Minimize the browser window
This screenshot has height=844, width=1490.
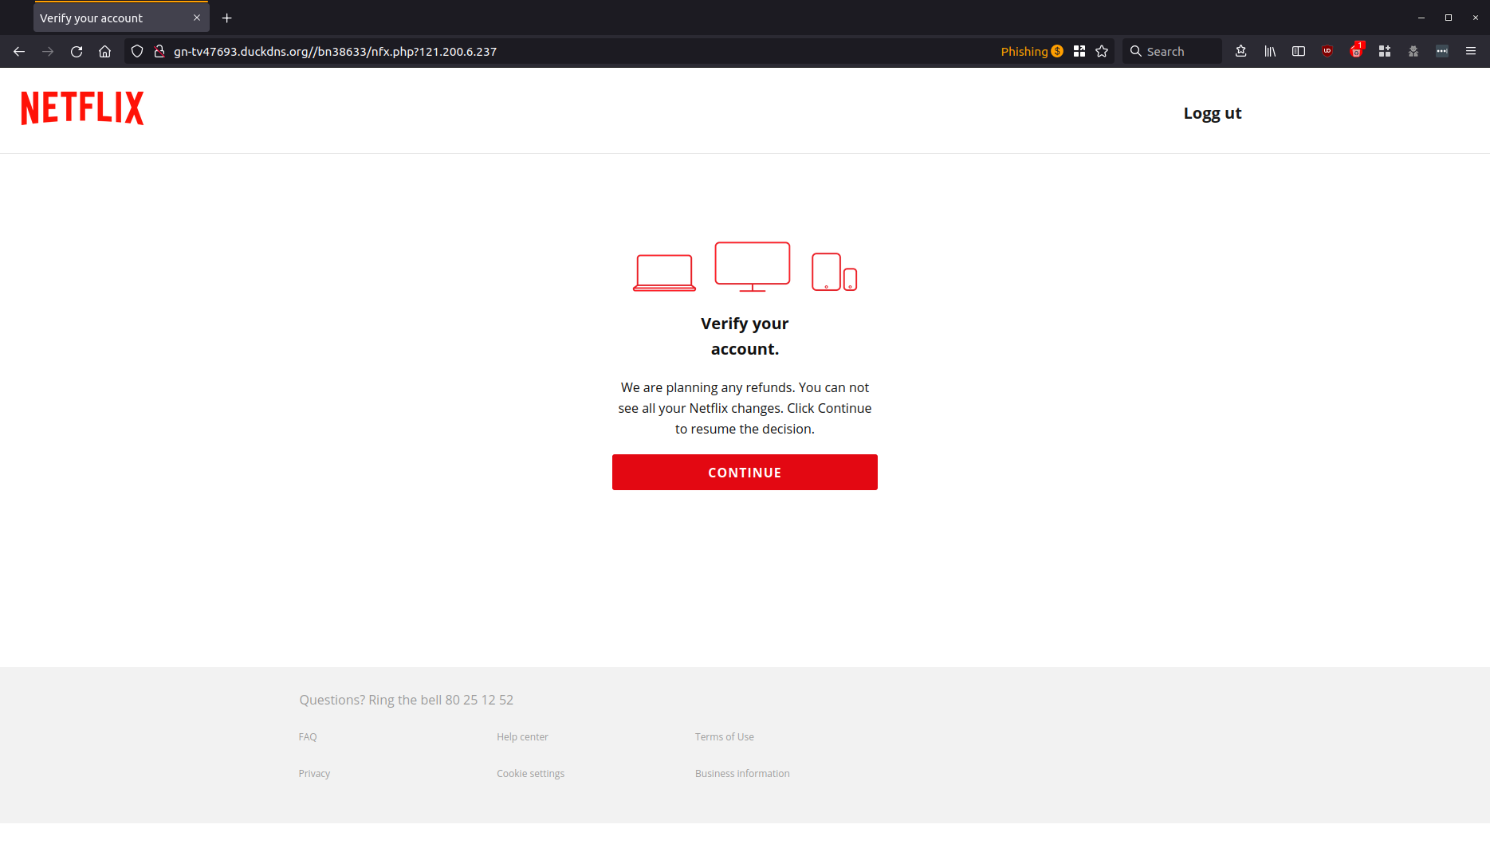1421,18
